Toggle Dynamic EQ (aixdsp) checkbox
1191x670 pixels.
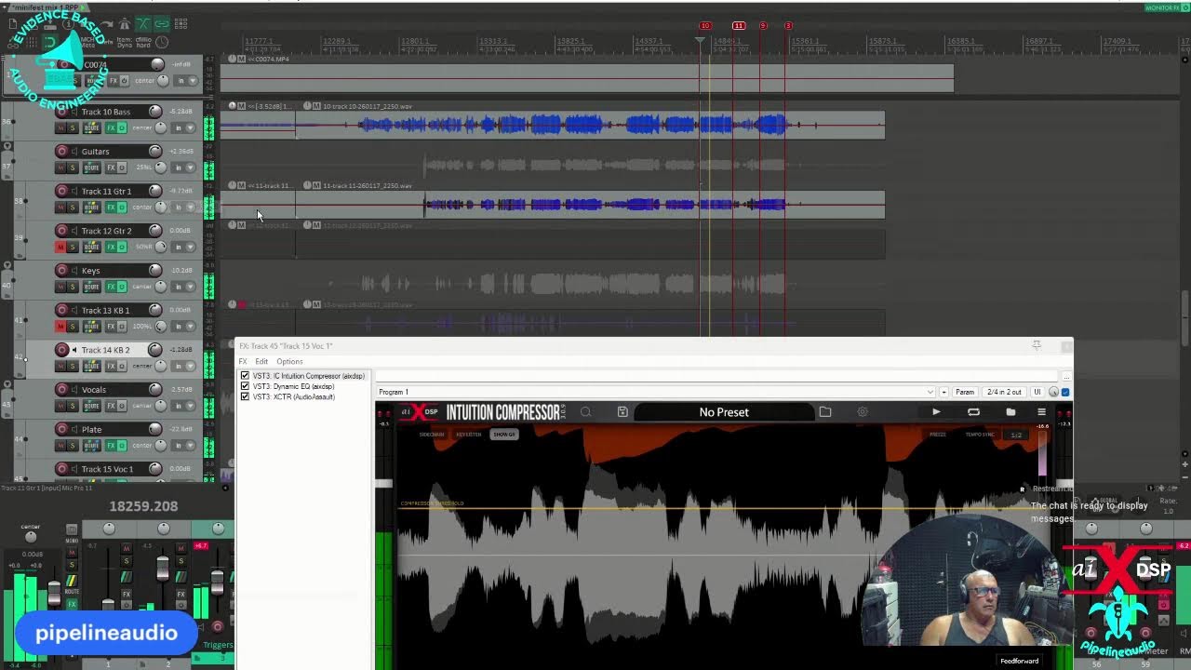245,386
